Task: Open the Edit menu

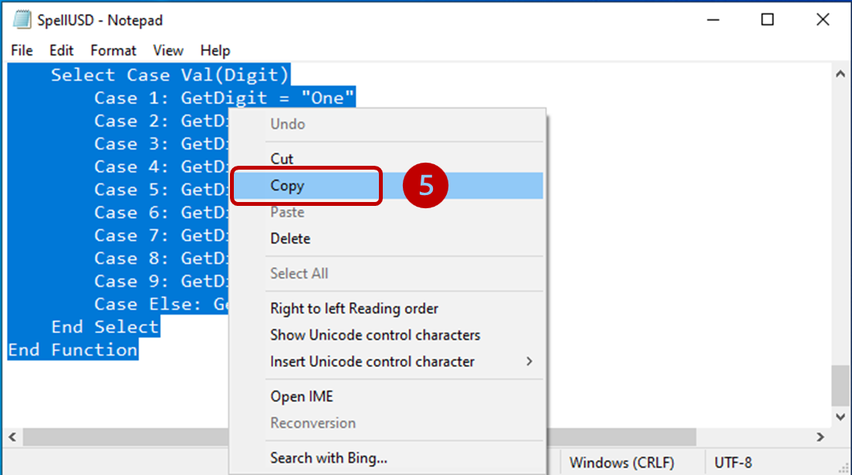Action: (61, 50)
